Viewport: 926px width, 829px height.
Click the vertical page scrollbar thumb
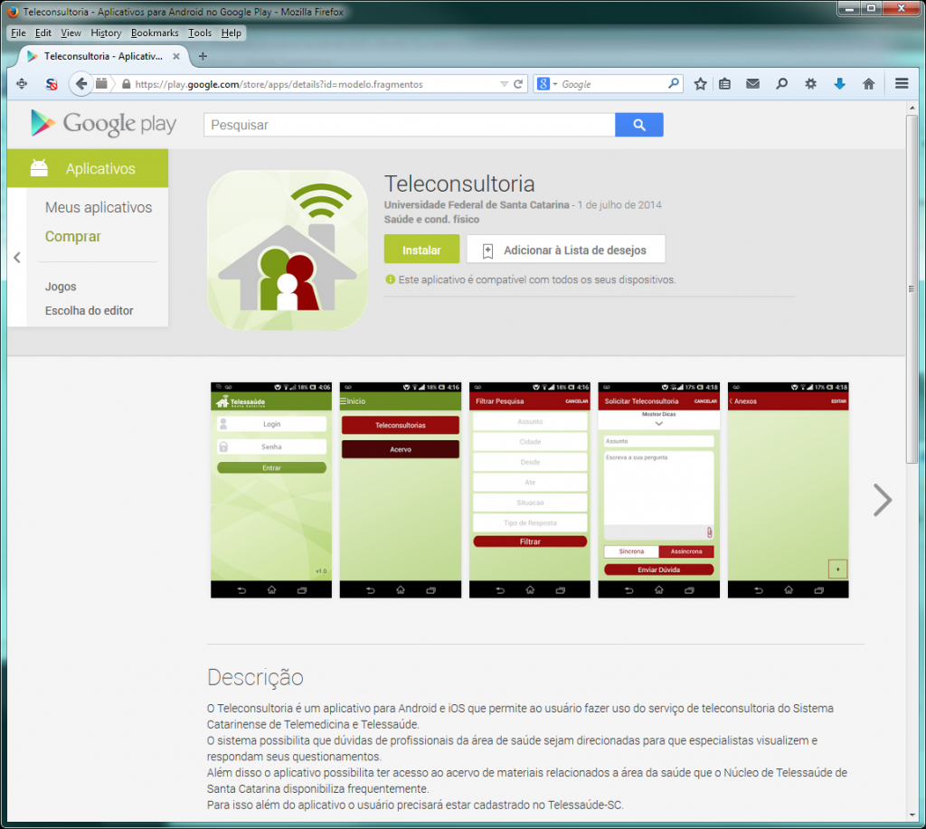tap(912, 288)
